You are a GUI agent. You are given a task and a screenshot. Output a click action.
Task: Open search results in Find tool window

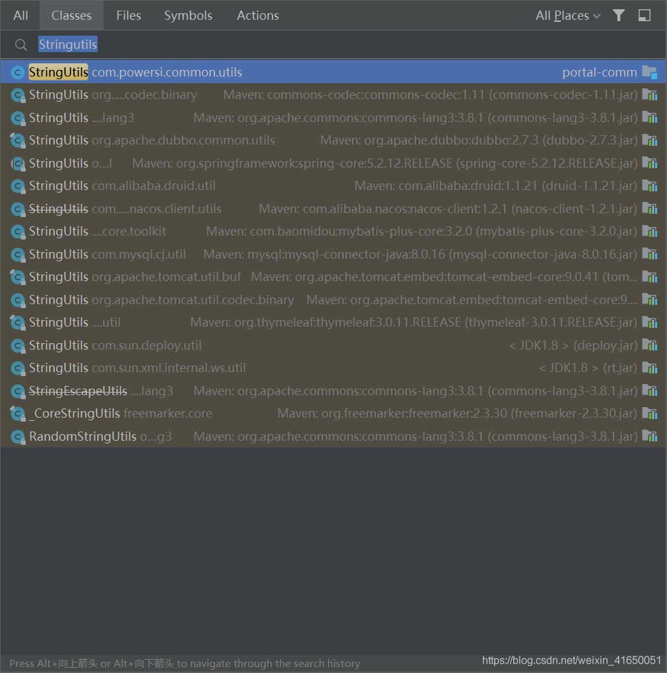coord(645,15)
